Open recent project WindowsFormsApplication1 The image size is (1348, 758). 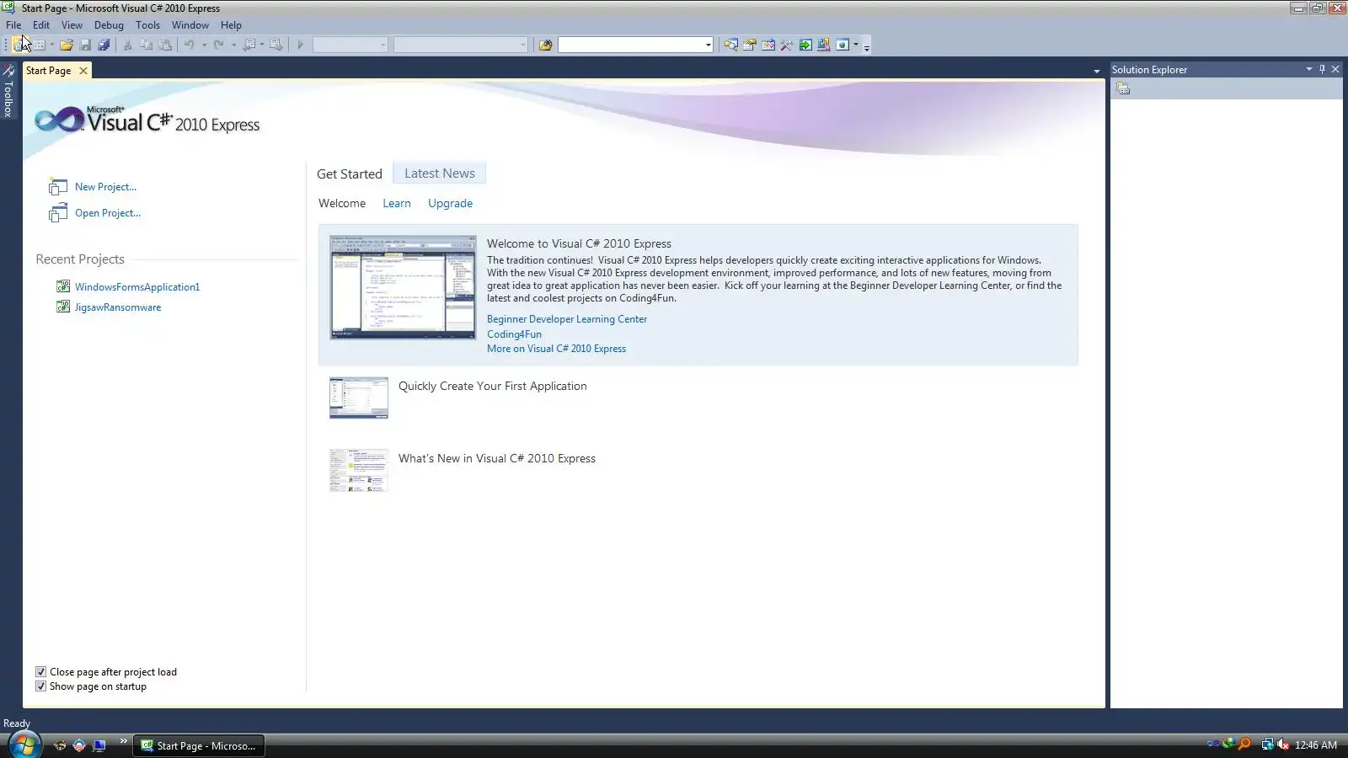(x=137, y=287)
